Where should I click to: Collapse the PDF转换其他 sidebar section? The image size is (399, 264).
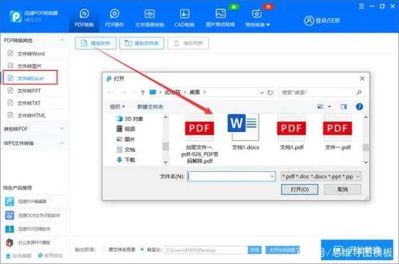62,40
